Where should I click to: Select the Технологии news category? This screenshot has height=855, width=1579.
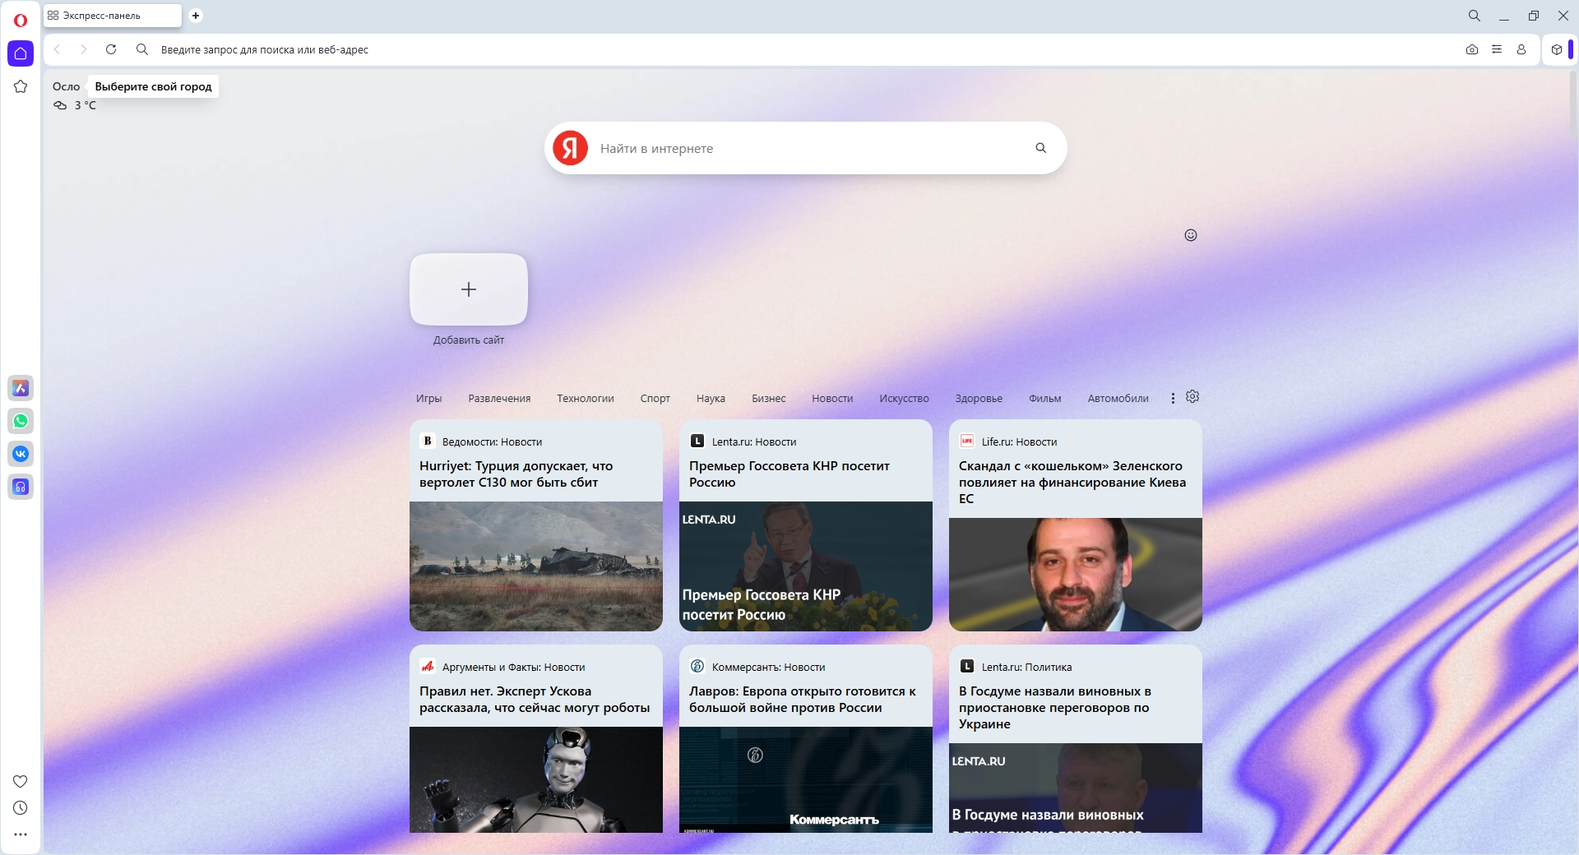(x=586, y=399)
